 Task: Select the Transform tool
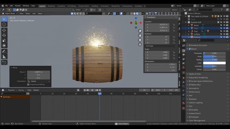[x=4, y=46]
